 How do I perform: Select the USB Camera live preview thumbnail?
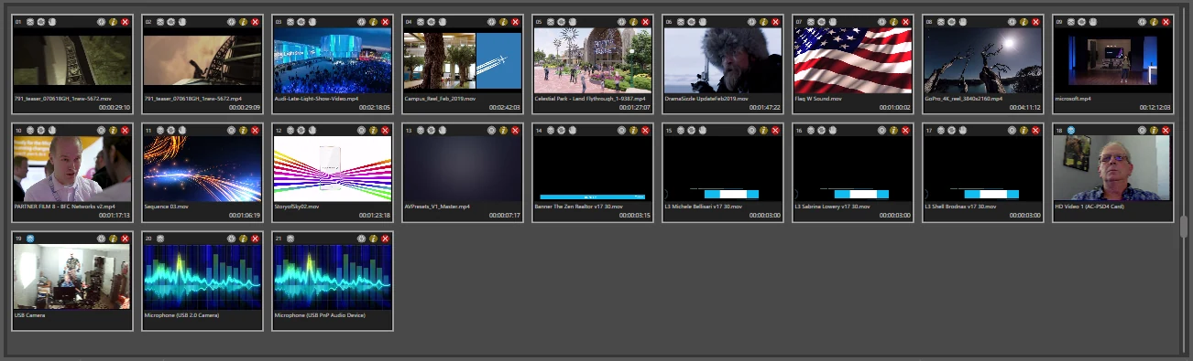[x=72, y=277]
